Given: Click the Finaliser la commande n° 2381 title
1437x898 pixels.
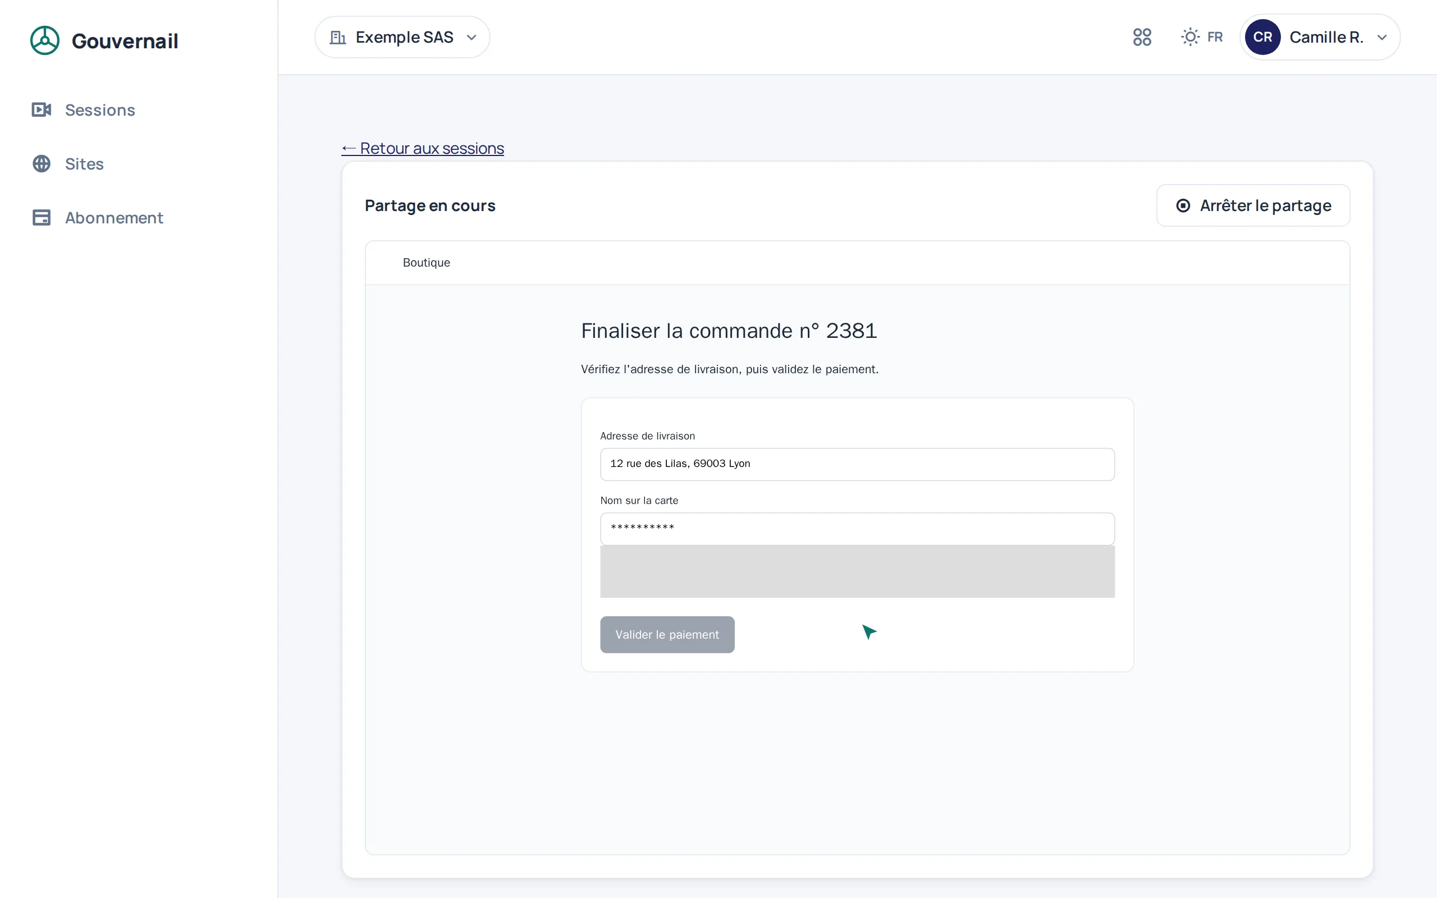Looking at the screenshot, I should 729,331.
